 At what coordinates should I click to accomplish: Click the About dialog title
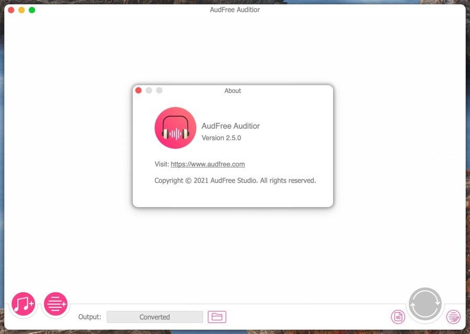(232, 91)
